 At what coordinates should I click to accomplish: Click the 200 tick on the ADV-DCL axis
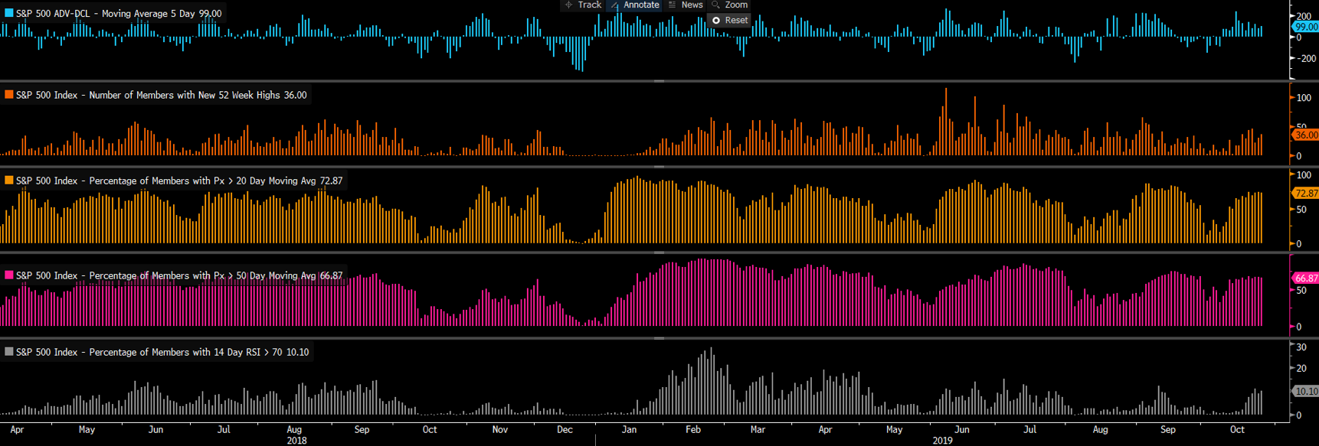click(x=1304, y=15)
